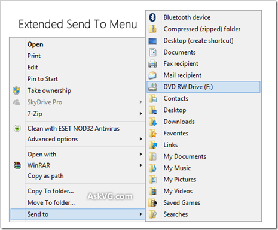Click the SkyDrive Pro cloud icon
Viewport: 278px width, 230px height.
(x=16, y=102)
